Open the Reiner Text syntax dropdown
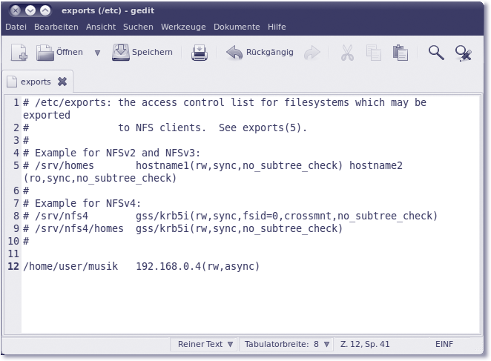The width and height of the screenshot is (491, 361). 205,345
